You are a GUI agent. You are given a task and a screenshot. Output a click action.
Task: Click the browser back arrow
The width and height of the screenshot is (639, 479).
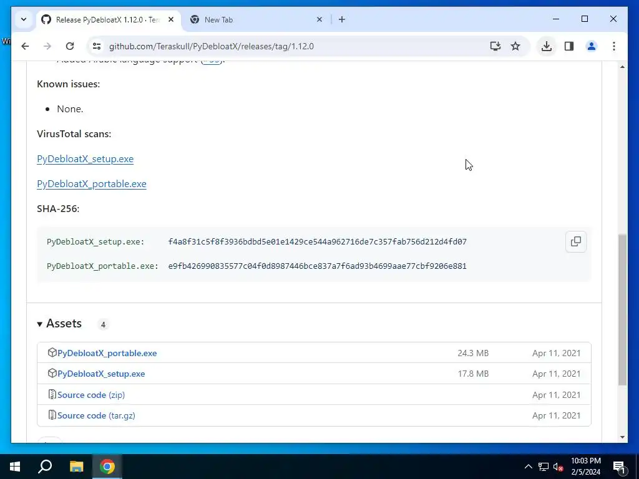pyautogui.click(x=25, y=46)
